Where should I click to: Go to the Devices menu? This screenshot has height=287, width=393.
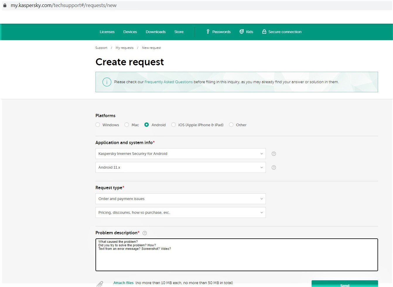pyautogui.click(x=130, y=32)
